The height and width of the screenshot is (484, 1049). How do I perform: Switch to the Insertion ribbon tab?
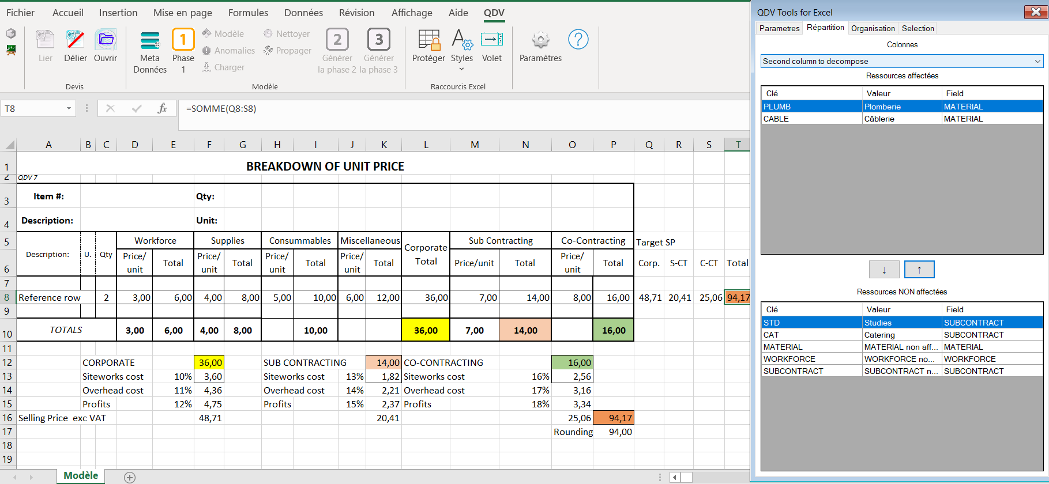tap(118, 13)
